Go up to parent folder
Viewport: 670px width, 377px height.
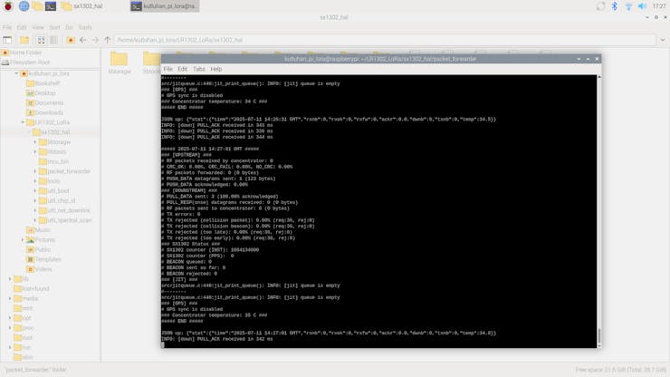click(x=107, y=40)
